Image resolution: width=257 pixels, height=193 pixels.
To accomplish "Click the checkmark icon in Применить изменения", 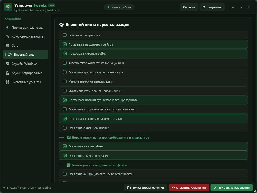I will click(215, 188).
